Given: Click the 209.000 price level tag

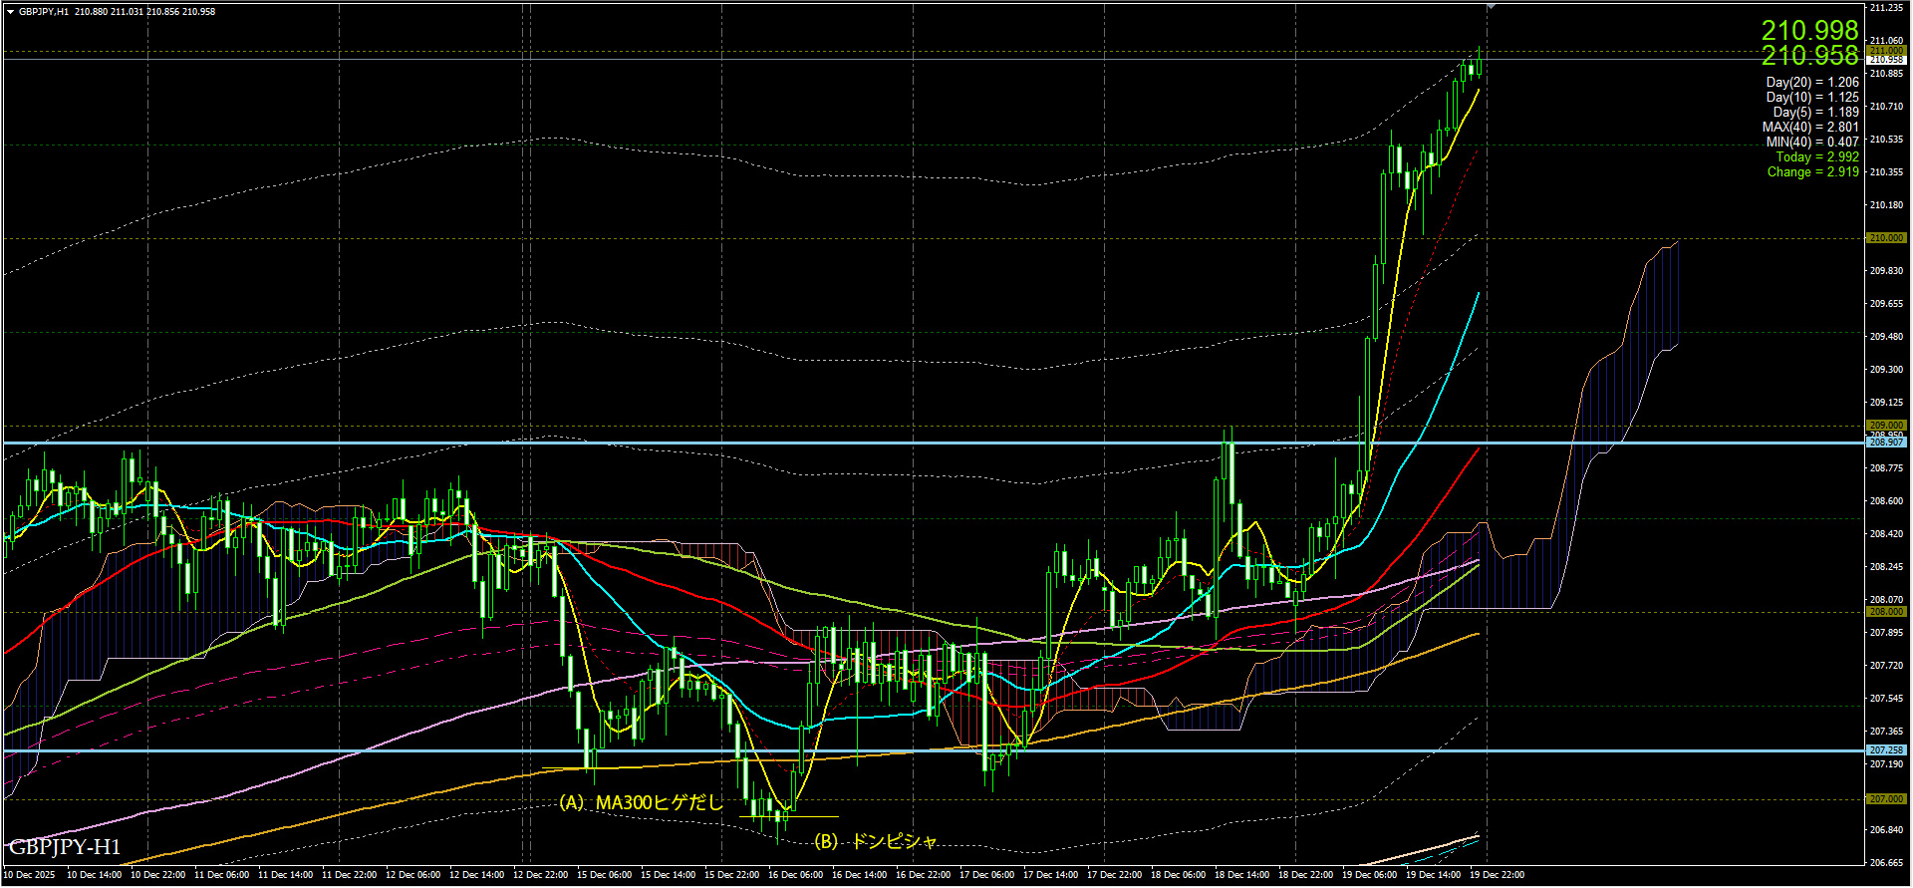Looking at the screenshot, I should point(1885,426).
